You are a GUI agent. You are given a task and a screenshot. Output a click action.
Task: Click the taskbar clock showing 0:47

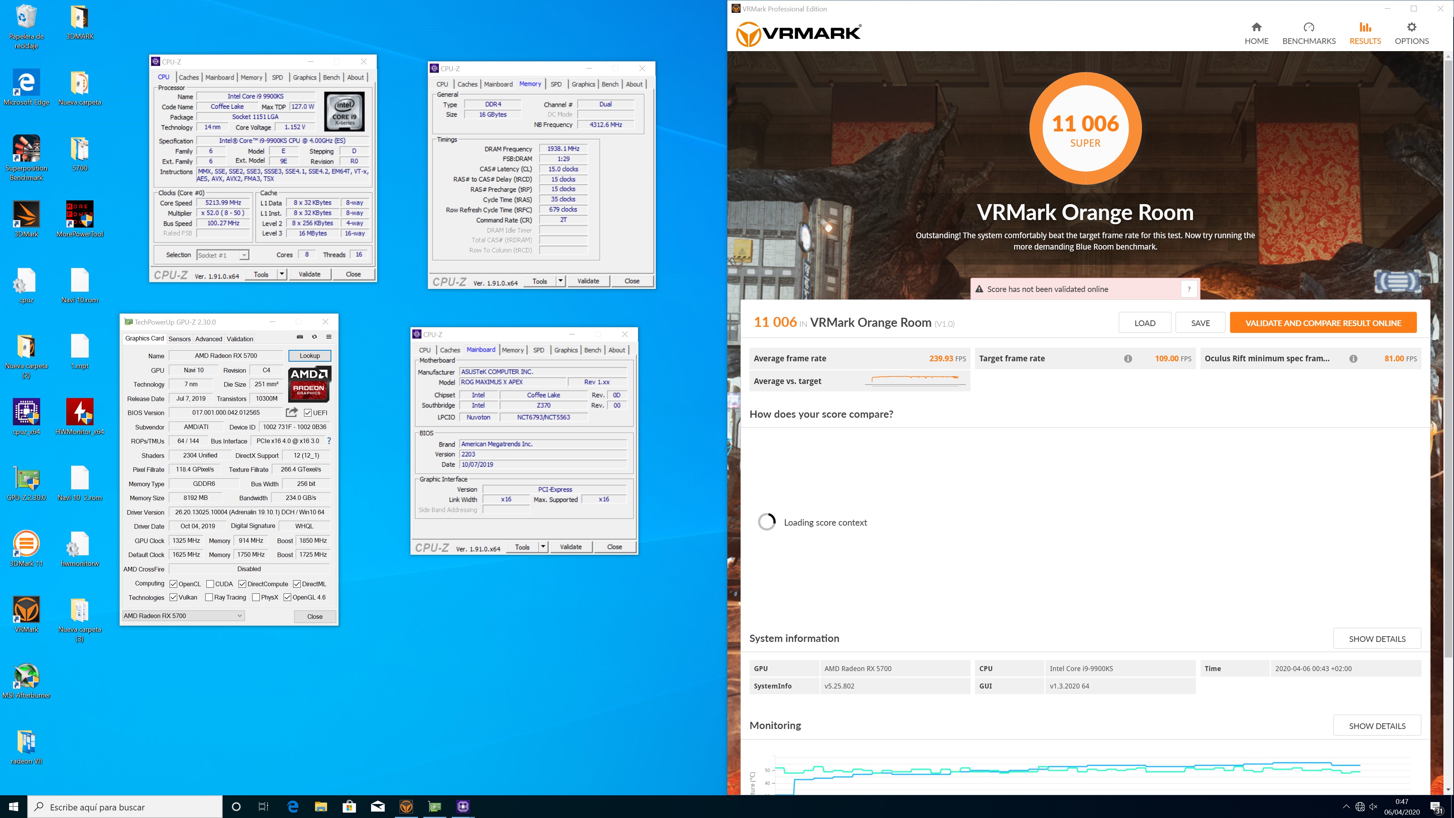(x=1401, y=807)
